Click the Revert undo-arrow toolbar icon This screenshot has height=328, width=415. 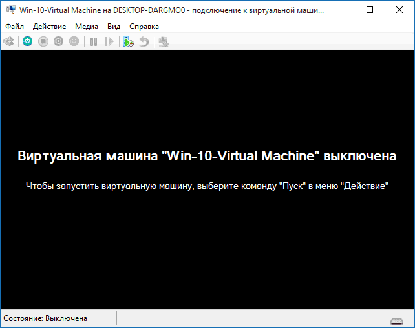[144, 41]
